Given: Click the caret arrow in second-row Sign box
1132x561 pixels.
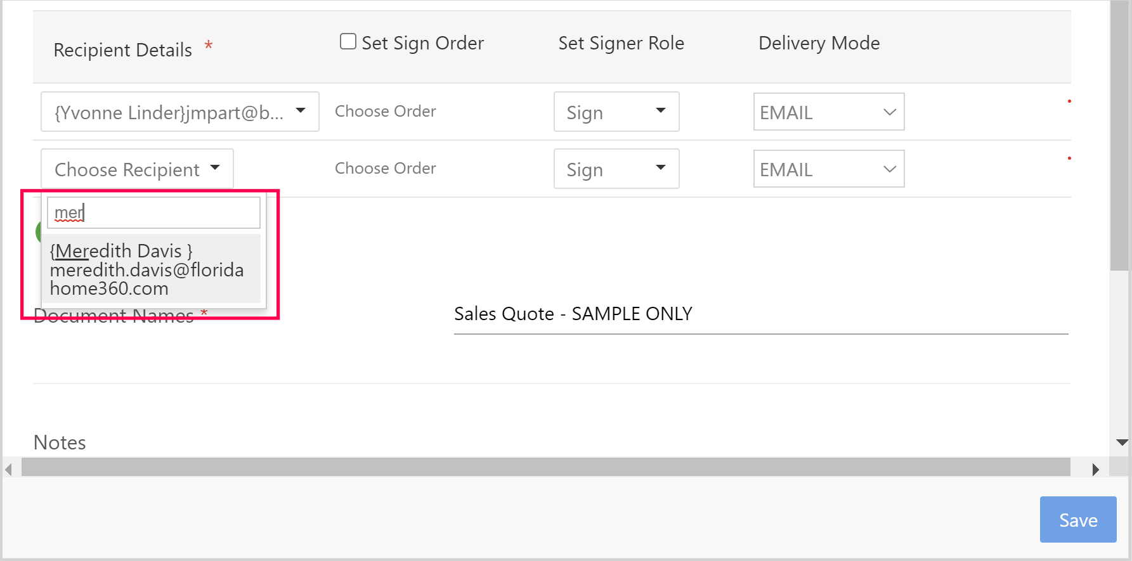Looking at the screenshot, I should click(x=661, y=168).
